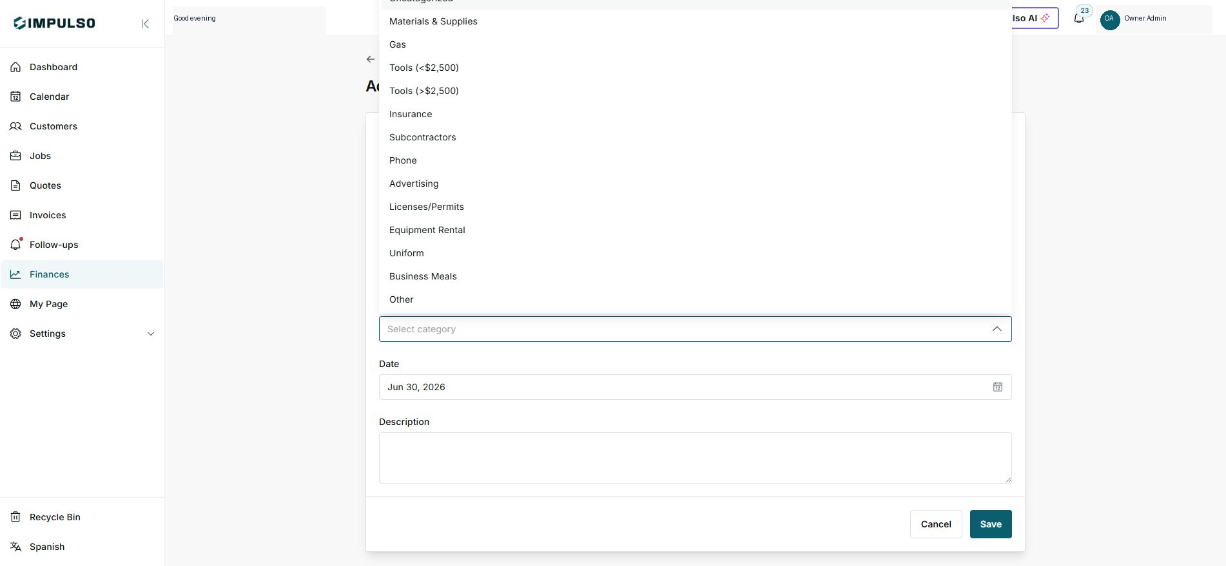
Task: Open the Impulso AI assistant button
Action: point(1035,18)
